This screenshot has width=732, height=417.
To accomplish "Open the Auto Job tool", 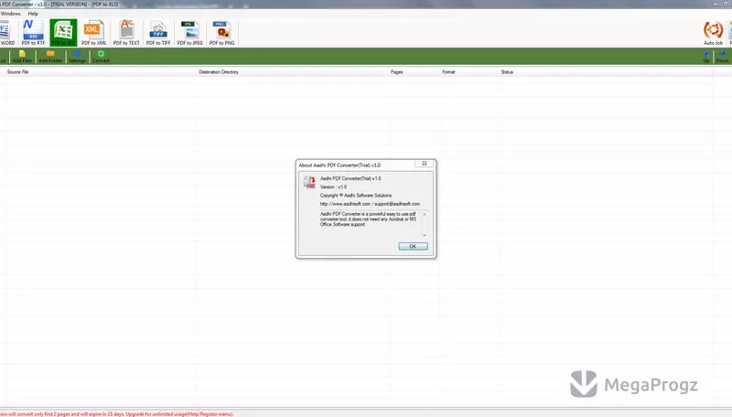I will tap(713, 33).
